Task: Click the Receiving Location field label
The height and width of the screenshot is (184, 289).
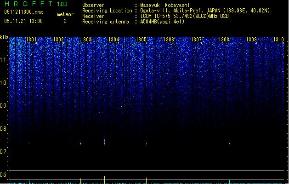Action: pyautogui.click(x=107, y=11)
